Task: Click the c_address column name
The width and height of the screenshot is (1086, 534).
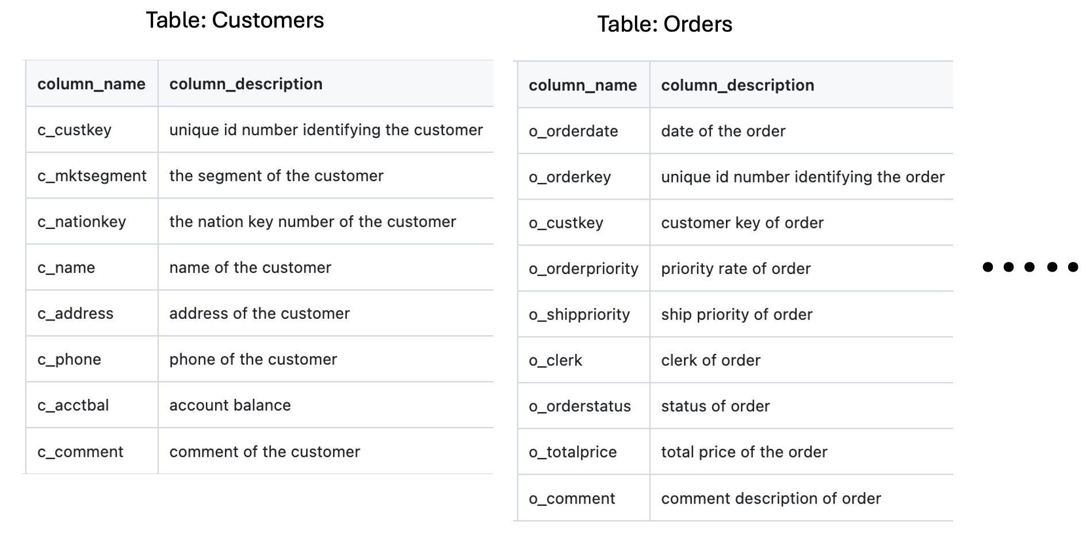Action: [75, 314]
